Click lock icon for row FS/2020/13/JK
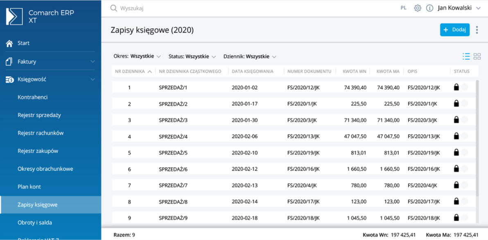 456,136
